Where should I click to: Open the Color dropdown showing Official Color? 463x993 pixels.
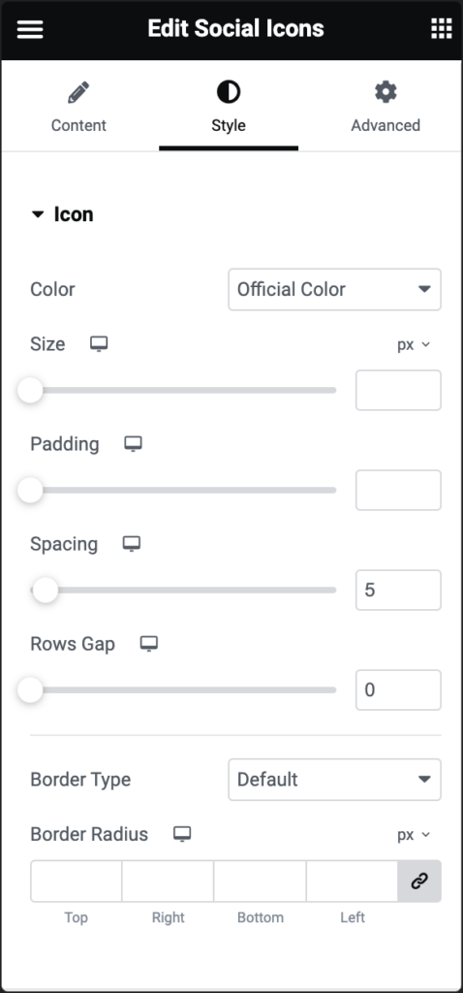pyautogui.click(x=334, y=289)
